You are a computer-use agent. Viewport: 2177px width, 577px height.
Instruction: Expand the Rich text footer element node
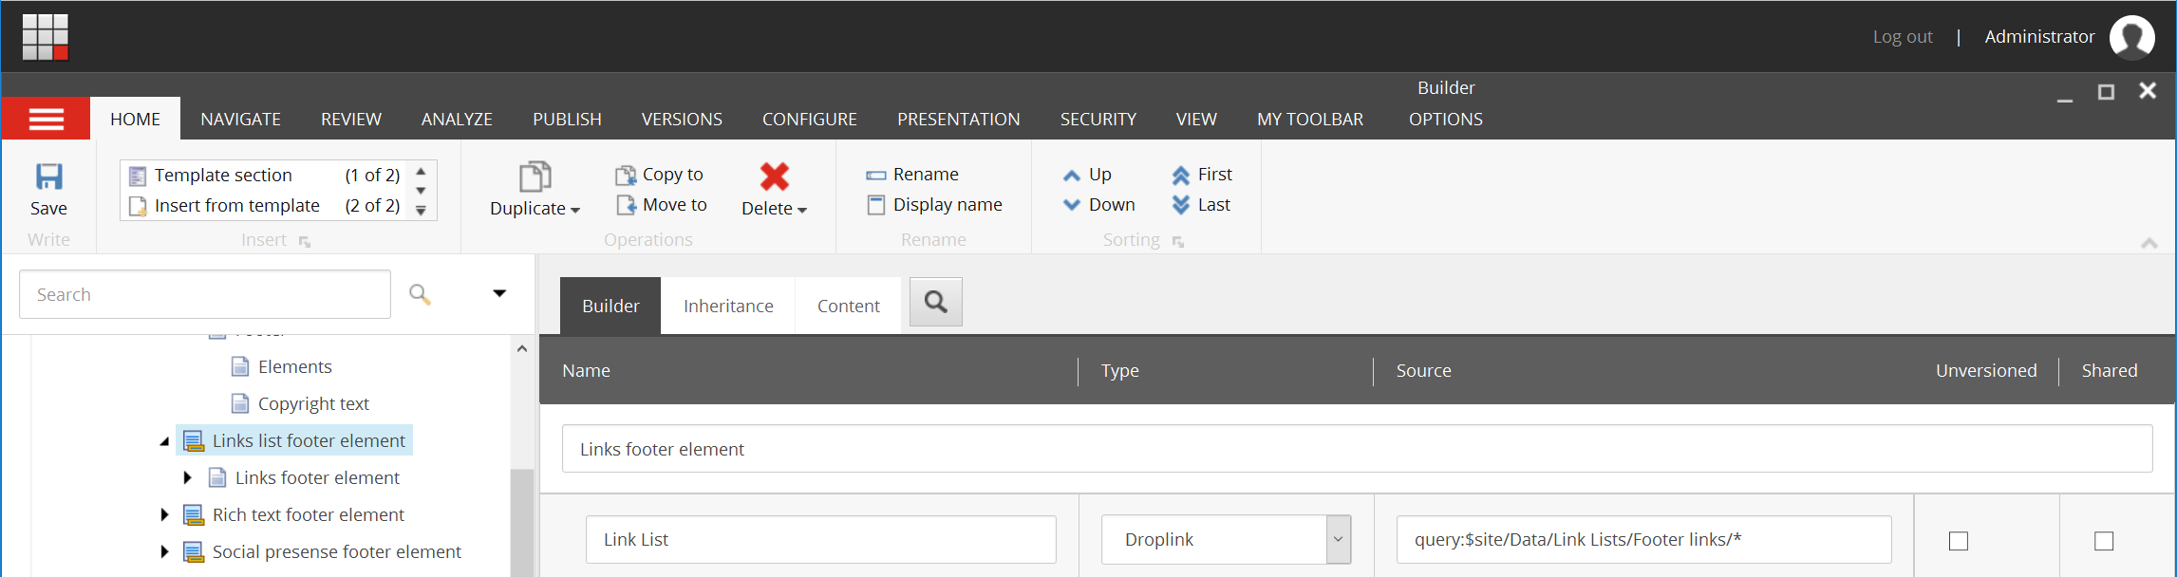click(164, 515)
